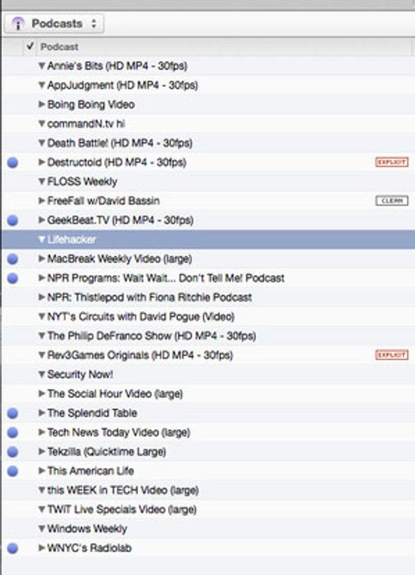
Task: Click the EXPLICIT badge on Rev3Games Originals
Action: [392, 355]
